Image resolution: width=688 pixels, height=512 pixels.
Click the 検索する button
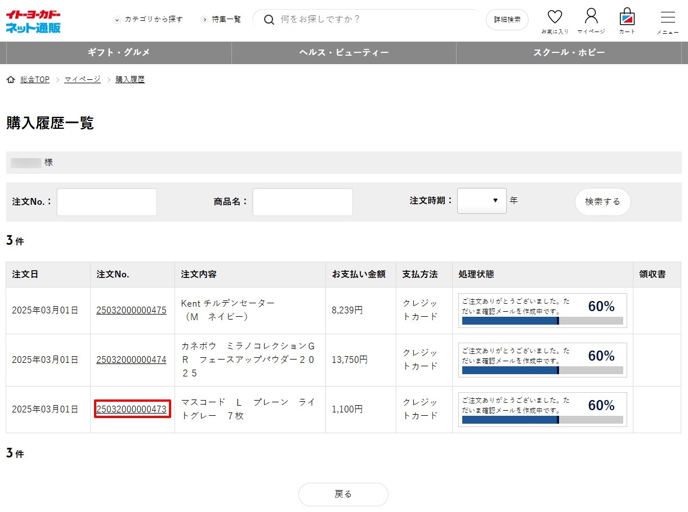(602, 201)
